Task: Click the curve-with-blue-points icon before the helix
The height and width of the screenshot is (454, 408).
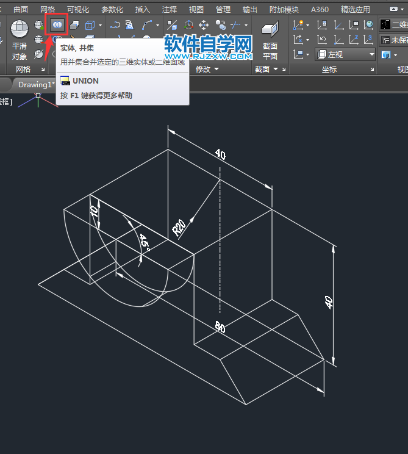Action: [115, 25]
